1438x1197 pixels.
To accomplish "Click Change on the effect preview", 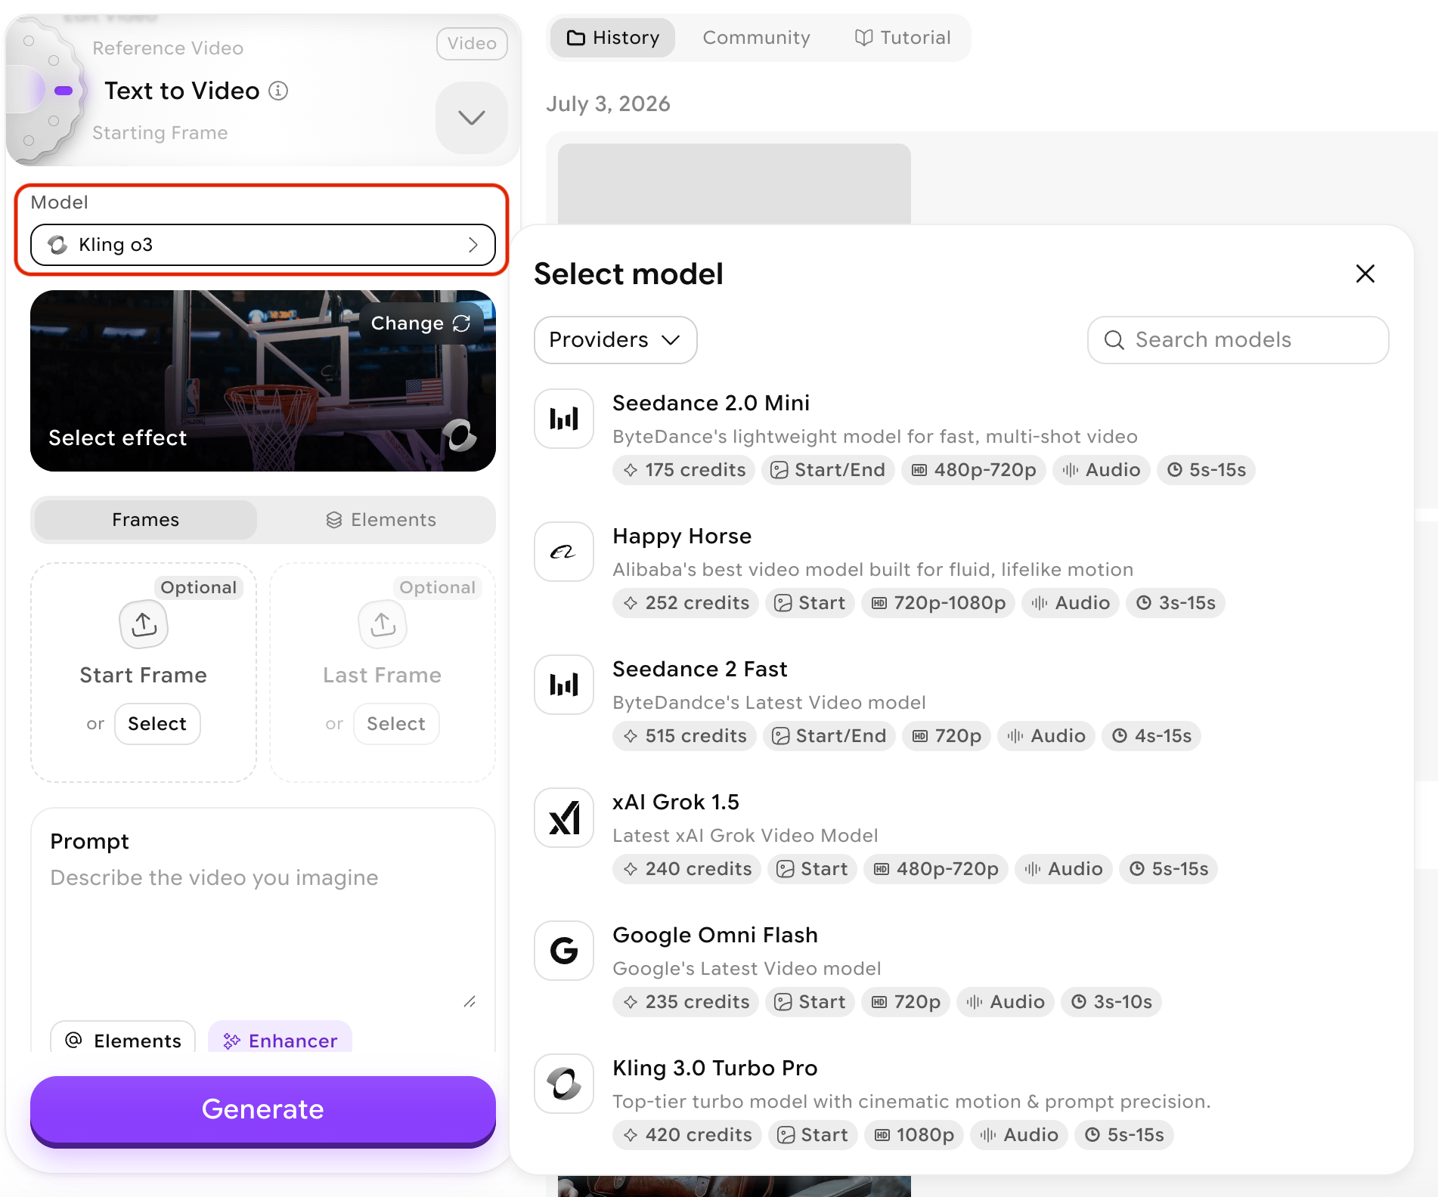I will (421, 323).
